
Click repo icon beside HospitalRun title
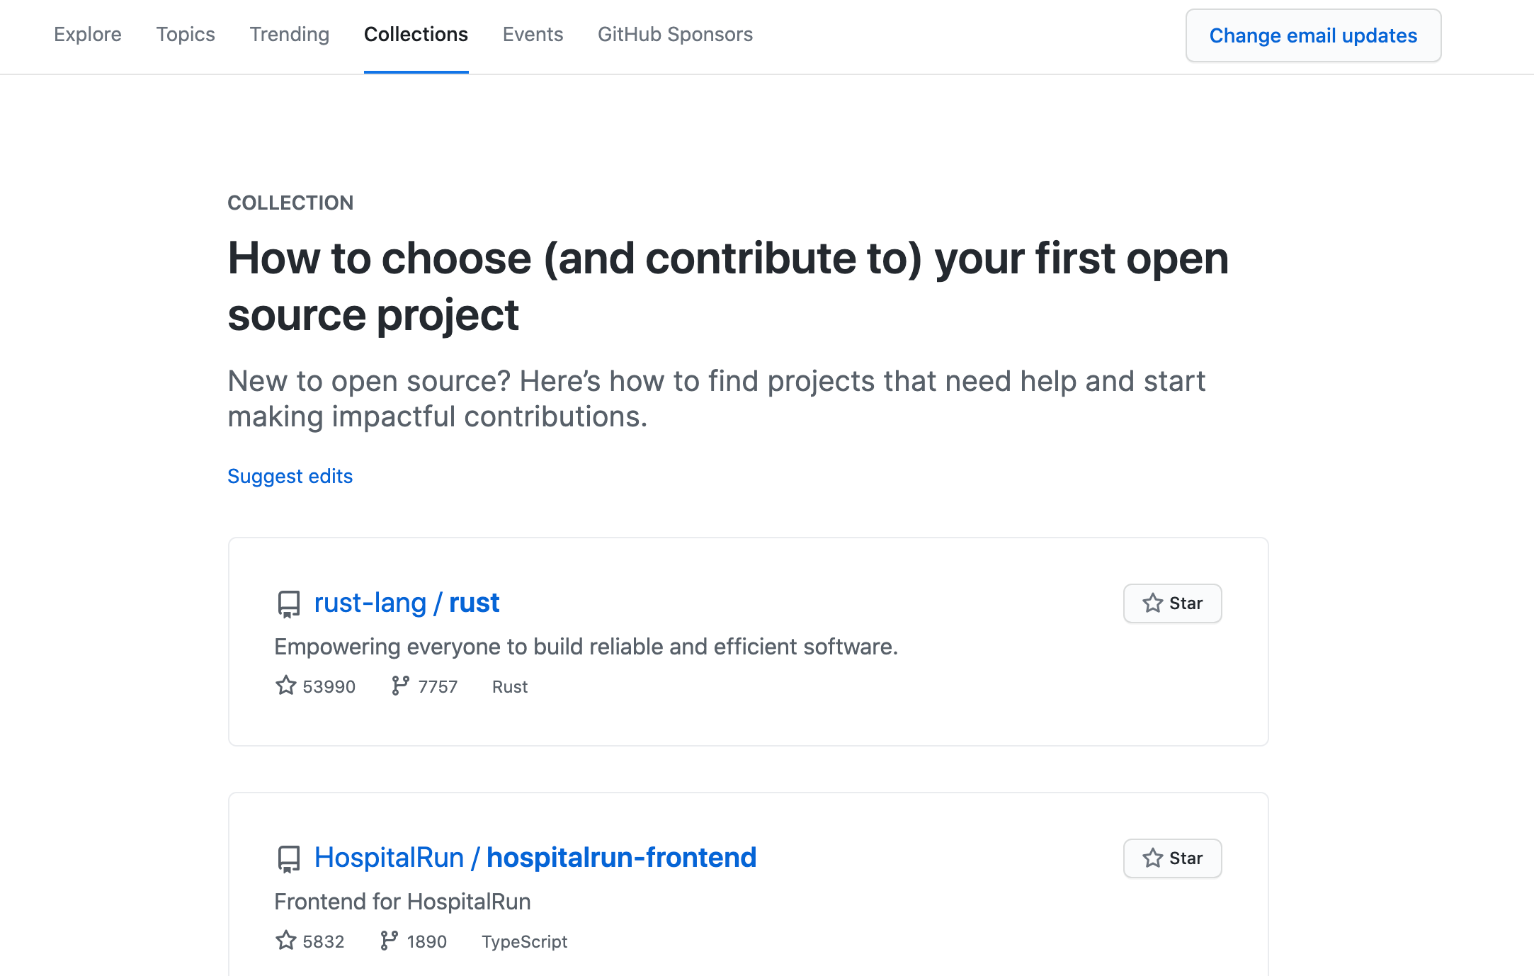point(288,859)
